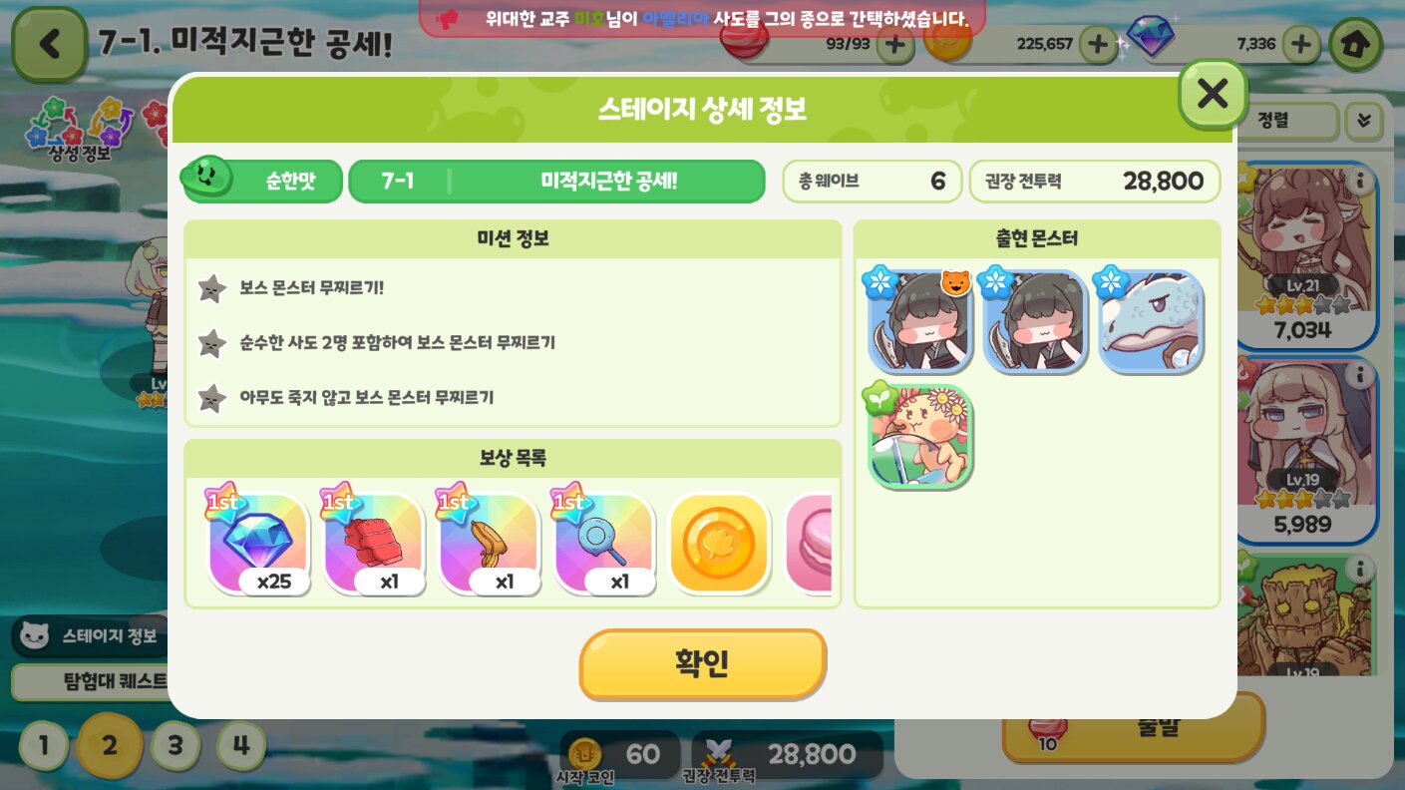
Task: Switch to team preset 4
Action: point(241,744)
